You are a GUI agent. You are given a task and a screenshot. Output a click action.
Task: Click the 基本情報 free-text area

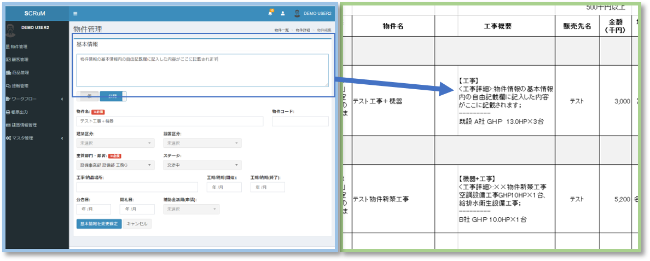pyautogui.click(x=202, y=71)
